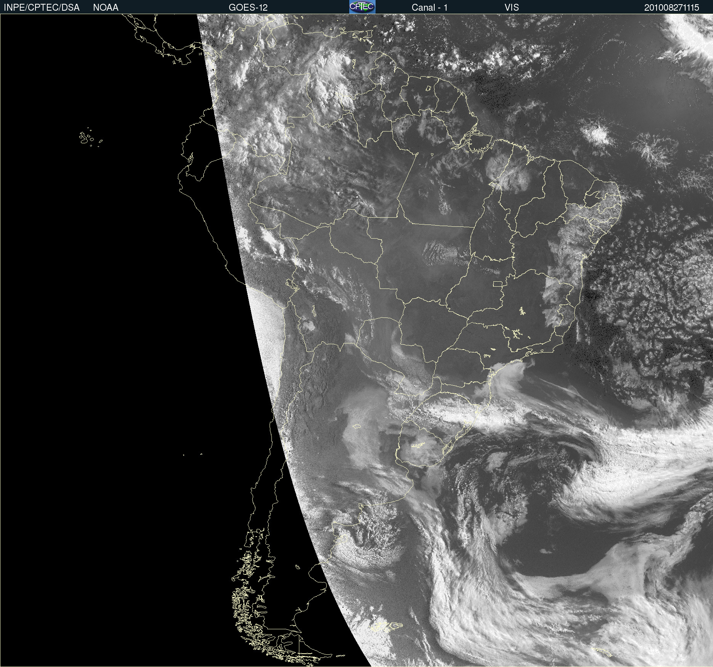The height and width of the screenshot is (667, 713).
Task: Click the CPTEC logo in header
Action: (x=362, y=7)
